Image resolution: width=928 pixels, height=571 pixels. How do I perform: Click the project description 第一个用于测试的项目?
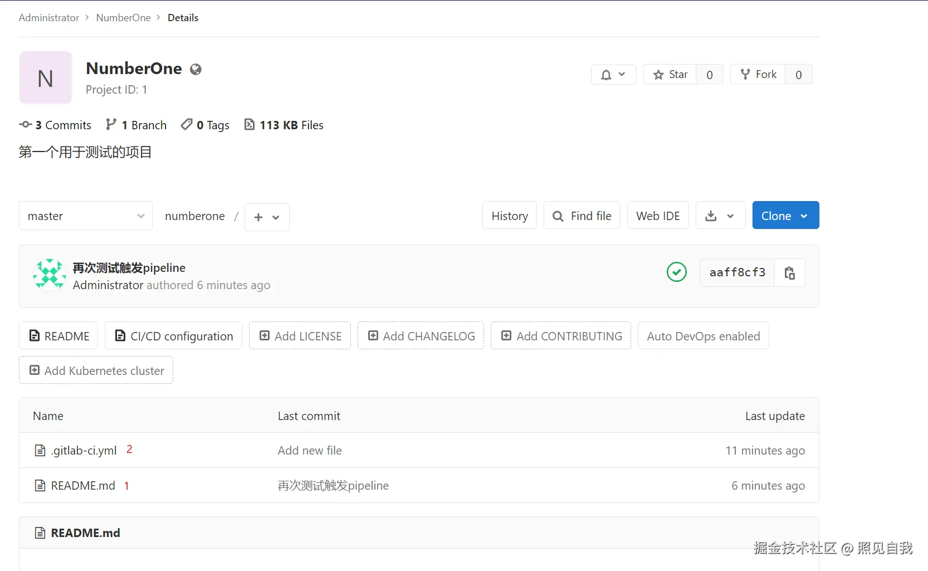[85, 152]
